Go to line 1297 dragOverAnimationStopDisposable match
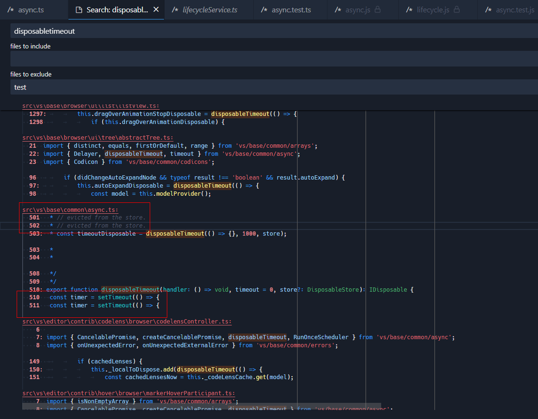Screen dimensions: 538x419 [x=163, y=114]
